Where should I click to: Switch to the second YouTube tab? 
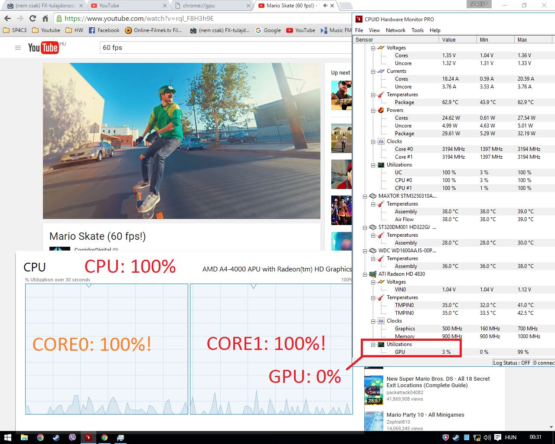coord(129,6)
